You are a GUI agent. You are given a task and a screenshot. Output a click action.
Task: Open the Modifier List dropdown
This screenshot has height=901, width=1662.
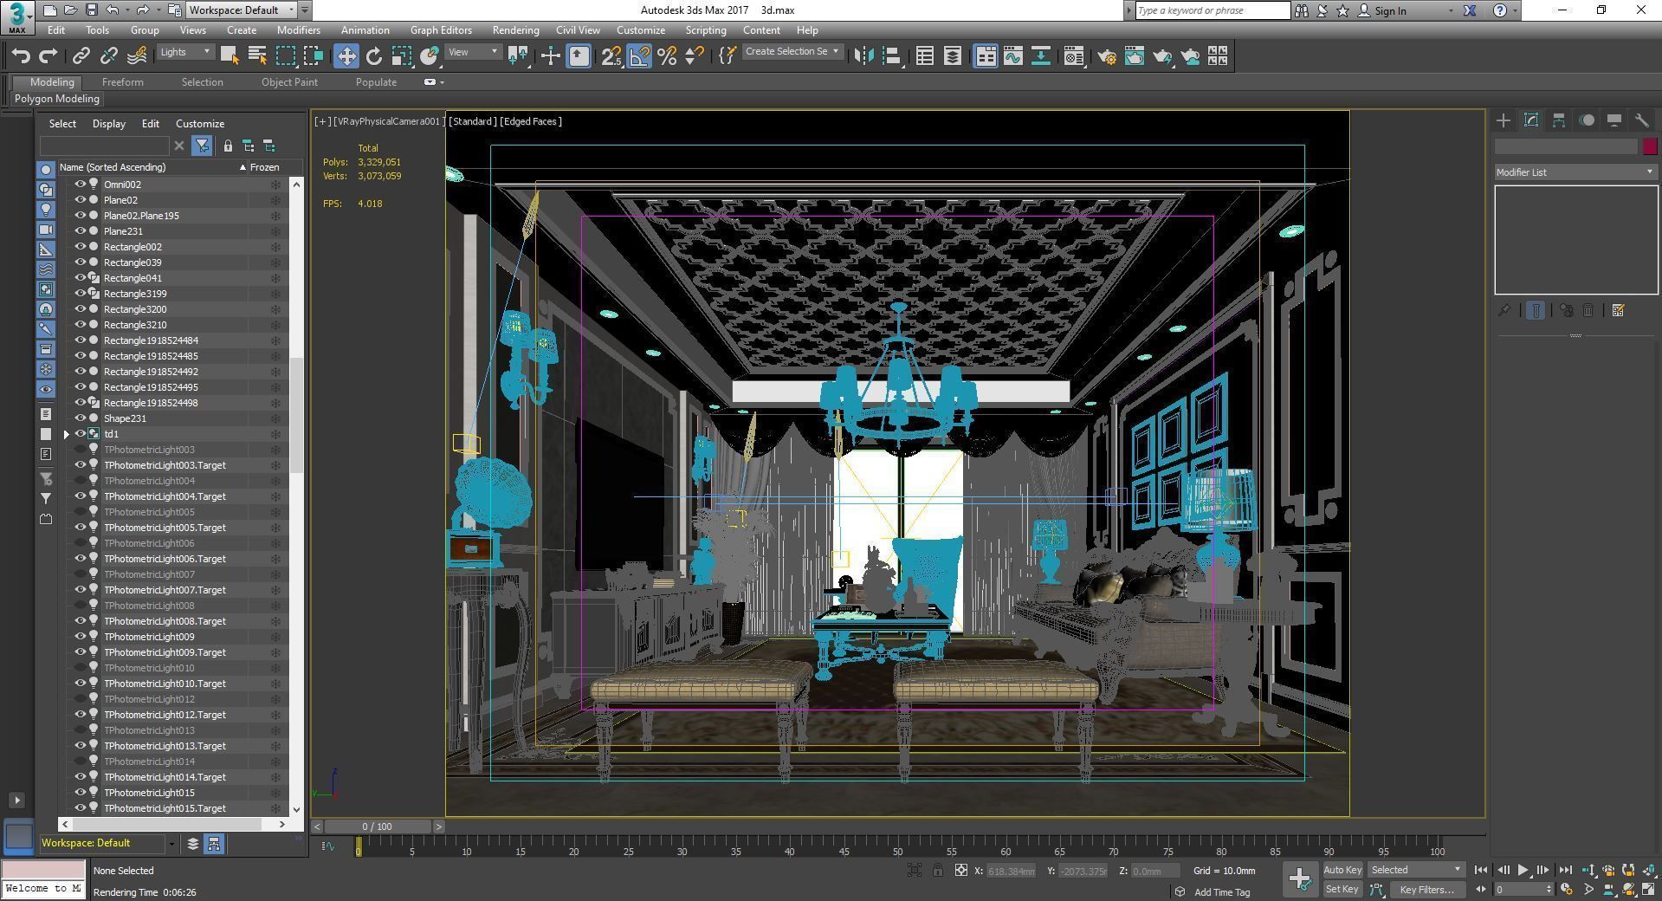1575,172
